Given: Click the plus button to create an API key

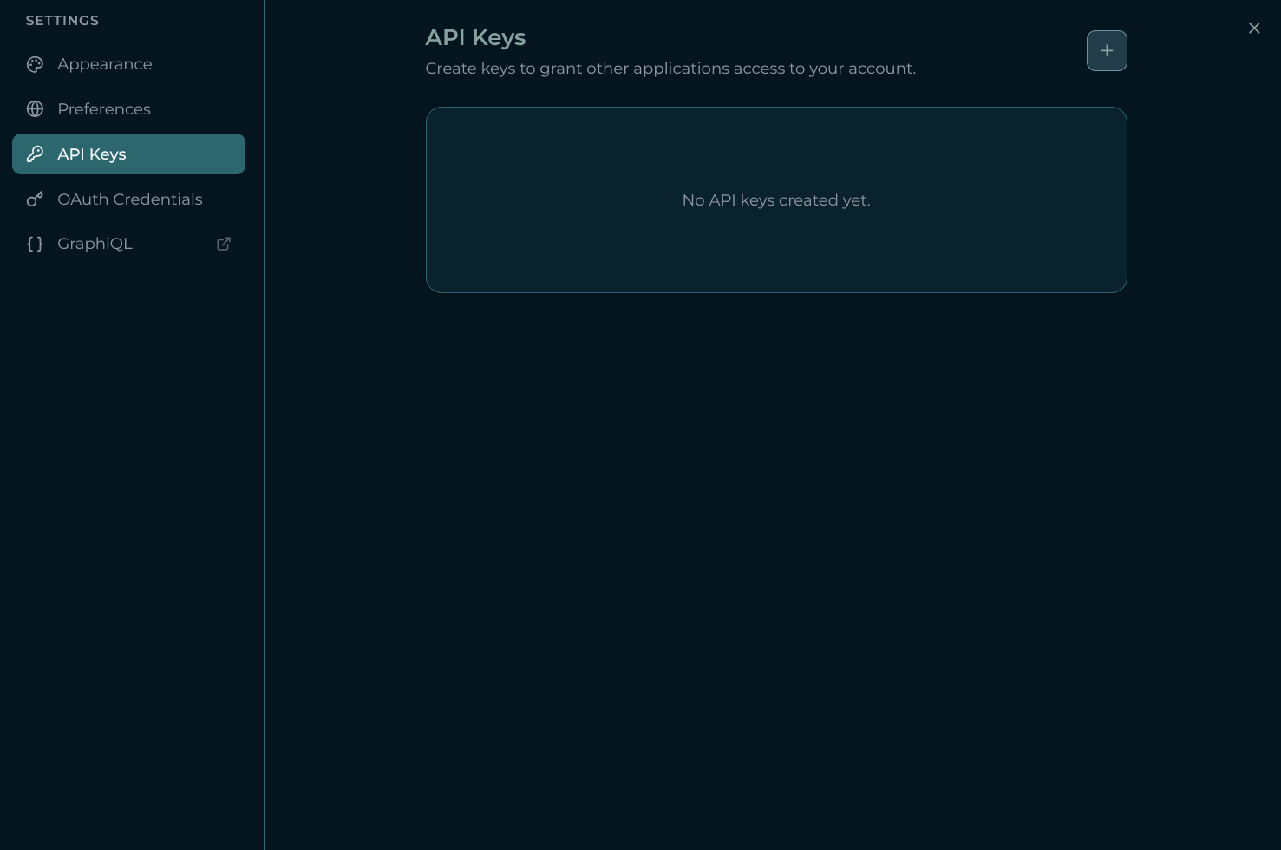Looking at the screenshot, I should [1107, 51].
